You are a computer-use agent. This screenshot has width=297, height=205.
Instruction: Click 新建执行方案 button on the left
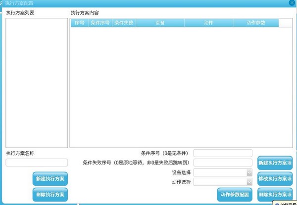(x=50, y=178)
